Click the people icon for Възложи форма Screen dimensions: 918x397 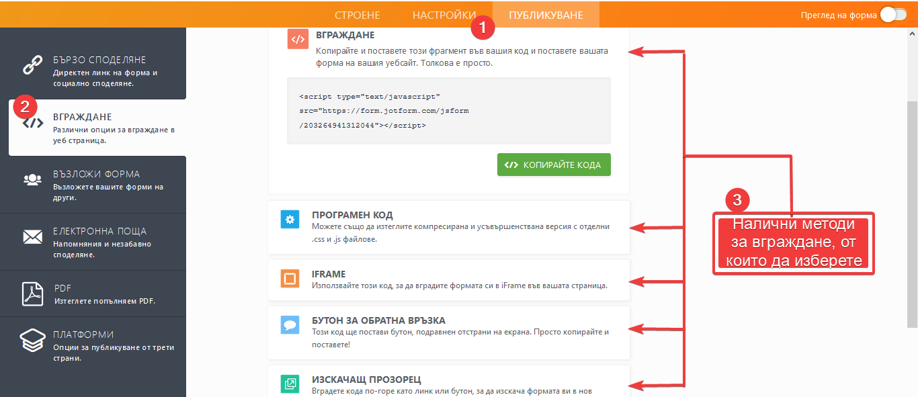click(x=33, y=179)
